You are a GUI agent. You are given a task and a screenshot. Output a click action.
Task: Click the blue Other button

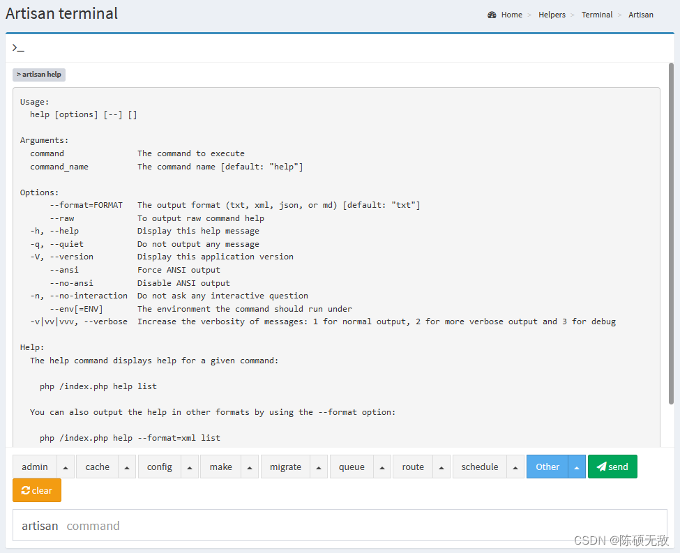547,467
